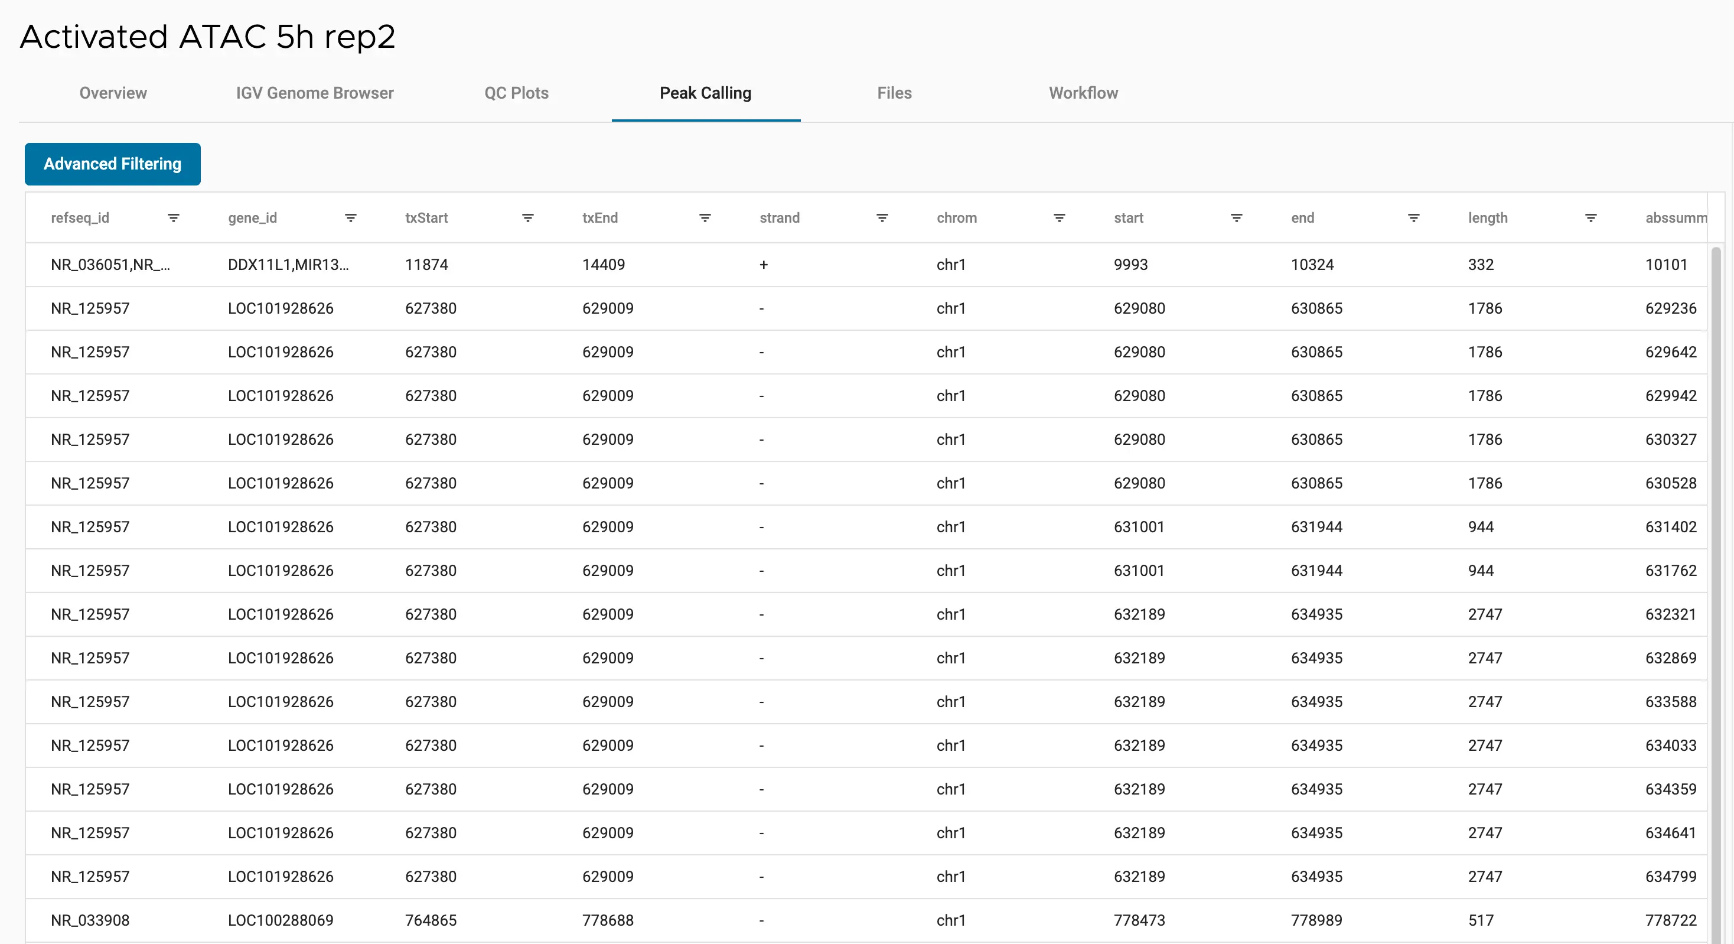Click the abssummit value 630528
The height and width of the screenshot is (944, 1734).
pos(1671,483)
